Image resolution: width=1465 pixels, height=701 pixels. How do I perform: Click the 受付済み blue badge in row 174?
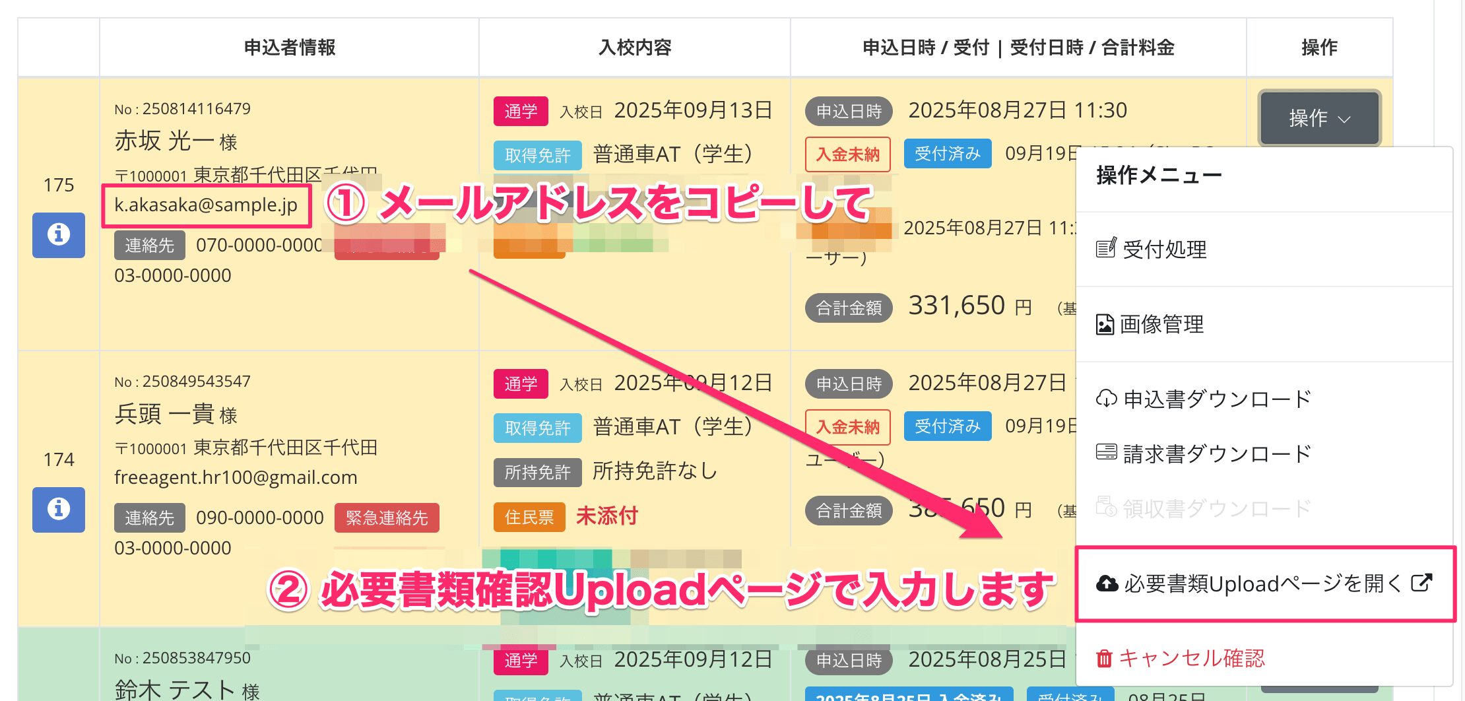(x=947, y=426)
